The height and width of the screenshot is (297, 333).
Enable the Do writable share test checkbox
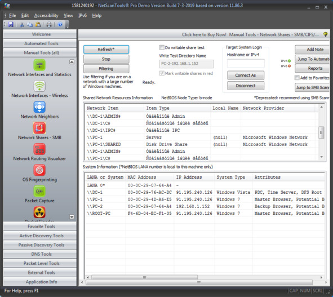pyautogui.click(x=162, y=47)
